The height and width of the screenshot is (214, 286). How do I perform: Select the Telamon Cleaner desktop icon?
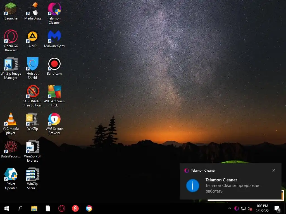[54, 13]
